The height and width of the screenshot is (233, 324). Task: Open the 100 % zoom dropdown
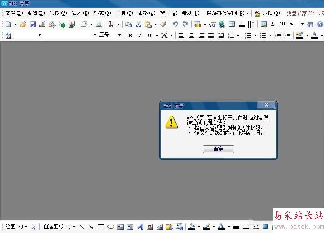click(302, 24)
